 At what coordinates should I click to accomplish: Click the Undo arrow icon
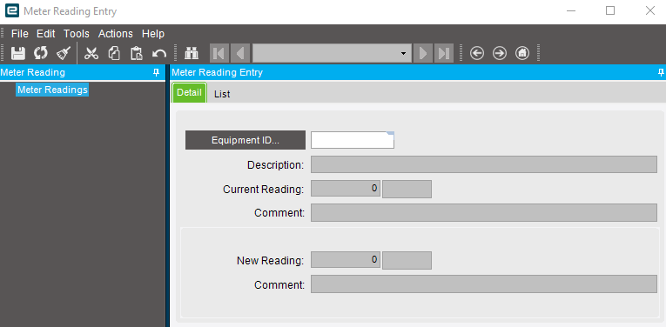[x=159, y=53]
